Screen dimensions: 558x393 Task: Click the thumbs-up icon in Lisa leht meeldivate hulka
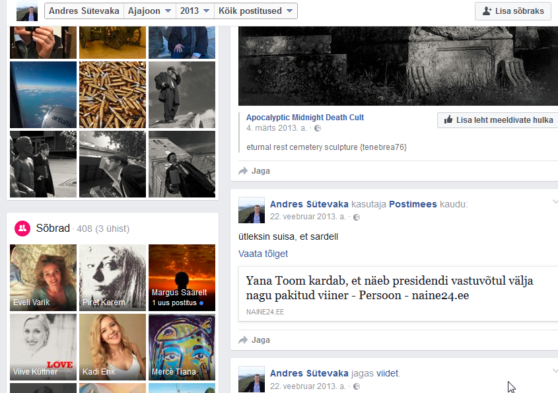point(448,120)
